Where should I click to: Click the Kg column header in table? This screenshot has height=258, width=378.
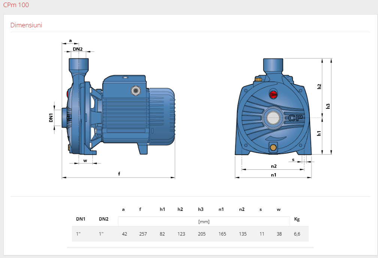pyautogui.click(x=297, y=219)
